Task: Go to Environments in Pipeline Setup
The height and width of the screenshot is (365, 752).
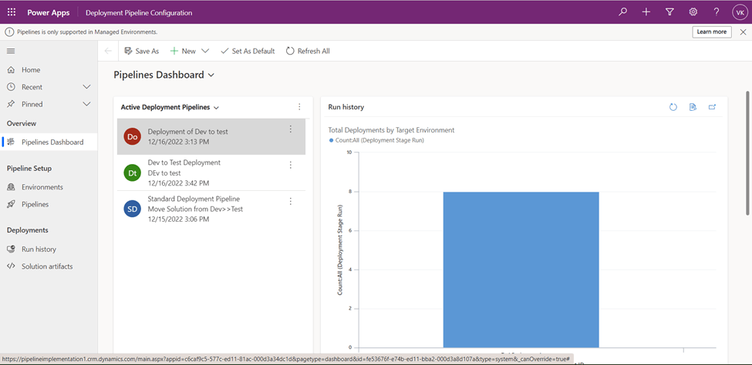Action: click(42, 187)
